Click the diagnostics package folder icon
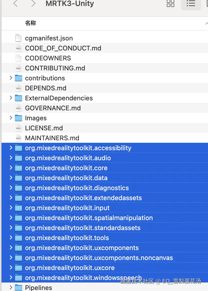208x291 pixels. 18,188
